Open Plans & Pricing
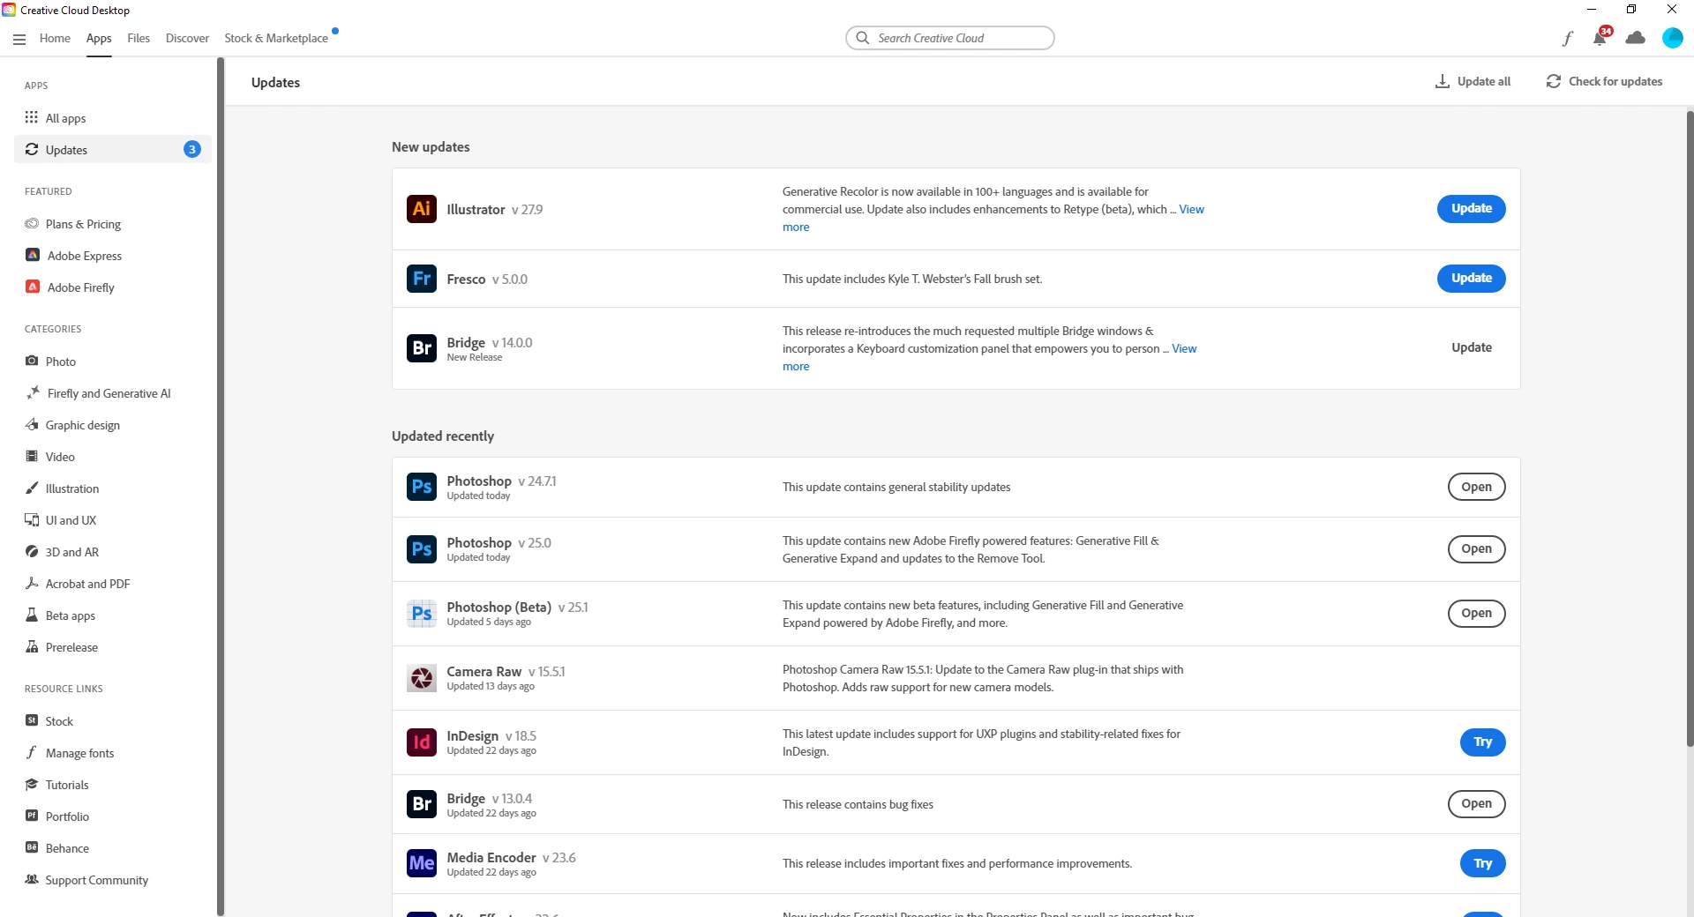Image resolution: width=1694 pixels, height=917 pixels. pyautogui.click(x=83, y=224)
